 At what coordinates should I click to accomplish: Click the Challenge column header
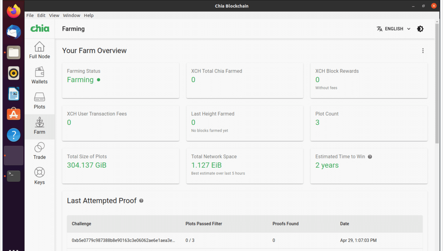coord(81,224)
